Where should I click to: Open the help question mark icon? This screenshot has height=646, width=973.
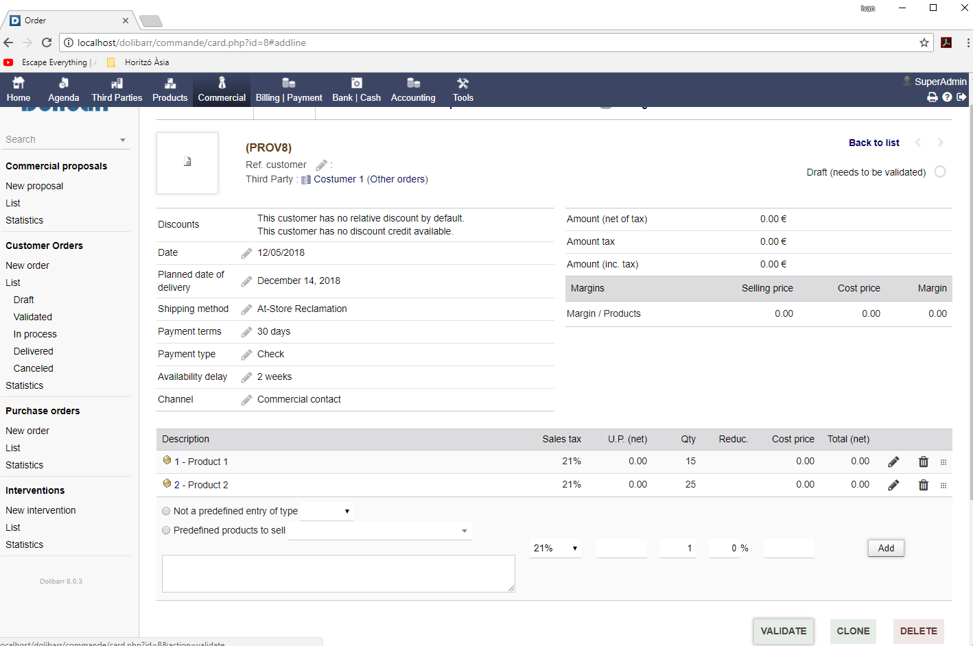coord(947,97)
